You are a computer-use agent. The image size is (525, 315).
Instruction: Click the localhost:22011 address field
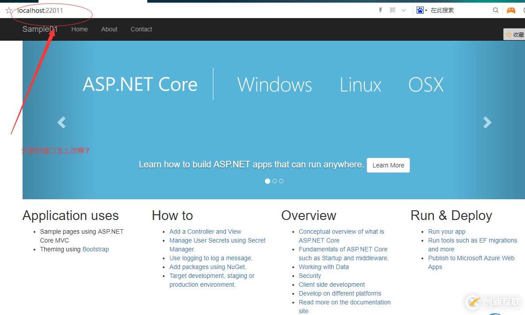coord(40,11)
